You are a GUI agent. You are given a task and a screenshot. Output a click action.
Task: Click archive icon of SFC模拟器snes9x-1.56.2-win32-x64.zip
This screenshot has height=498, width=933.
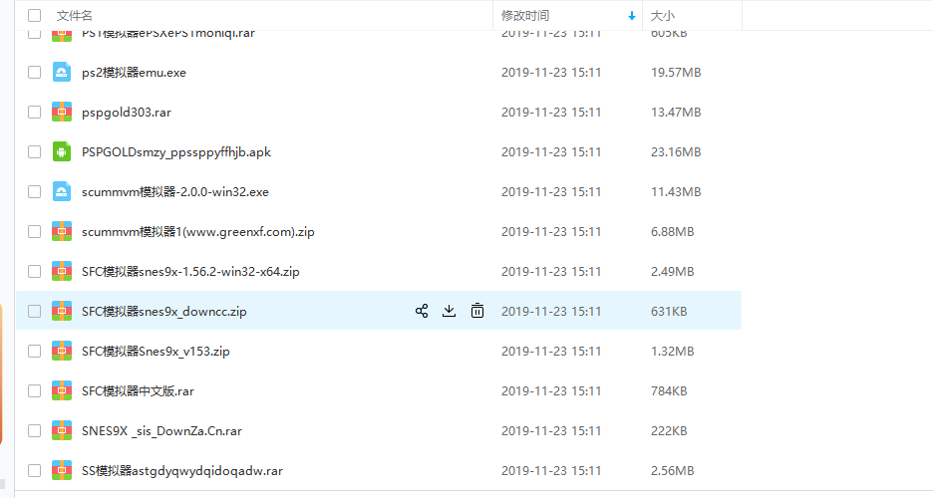click(x=61, y=271)
